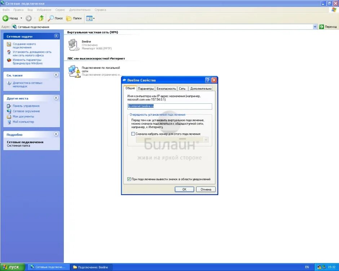This screenshot has width=339, height=271.
Task: Click the new connection wizard icon
Action: point(9,44)
